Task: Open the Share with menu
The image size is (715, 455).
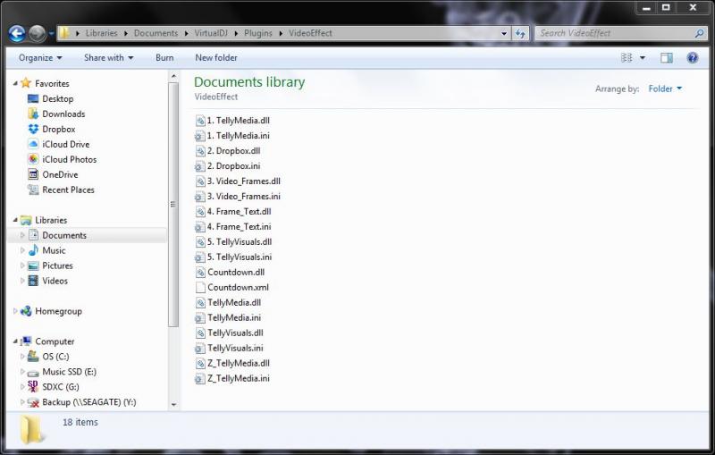Action: 108,58
